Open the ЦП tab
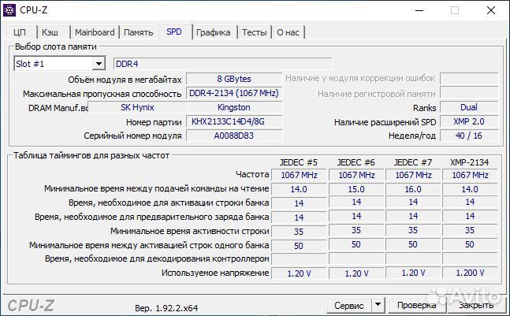This screenshot has height=316, width=510. click(x=20, y=32)
